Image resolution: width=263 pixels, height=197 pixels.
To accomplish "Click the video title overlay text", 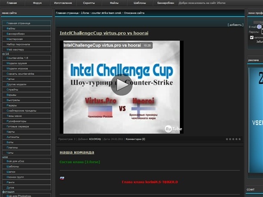I will tap(102, 45).
